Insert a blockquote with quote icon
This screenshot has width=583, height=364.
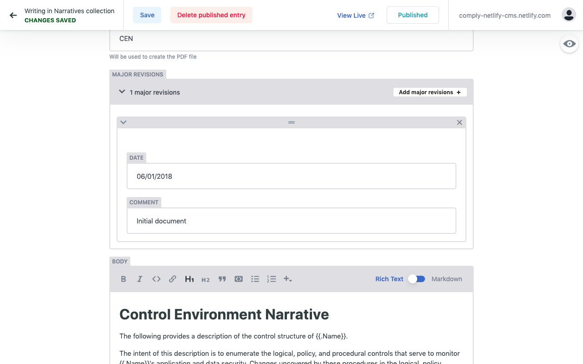(222, 279)
